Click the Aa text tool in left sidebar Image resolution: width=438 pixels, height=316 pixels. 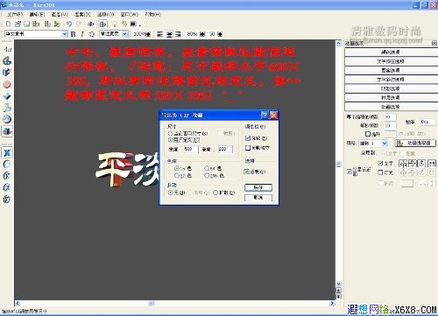(7, 49)
